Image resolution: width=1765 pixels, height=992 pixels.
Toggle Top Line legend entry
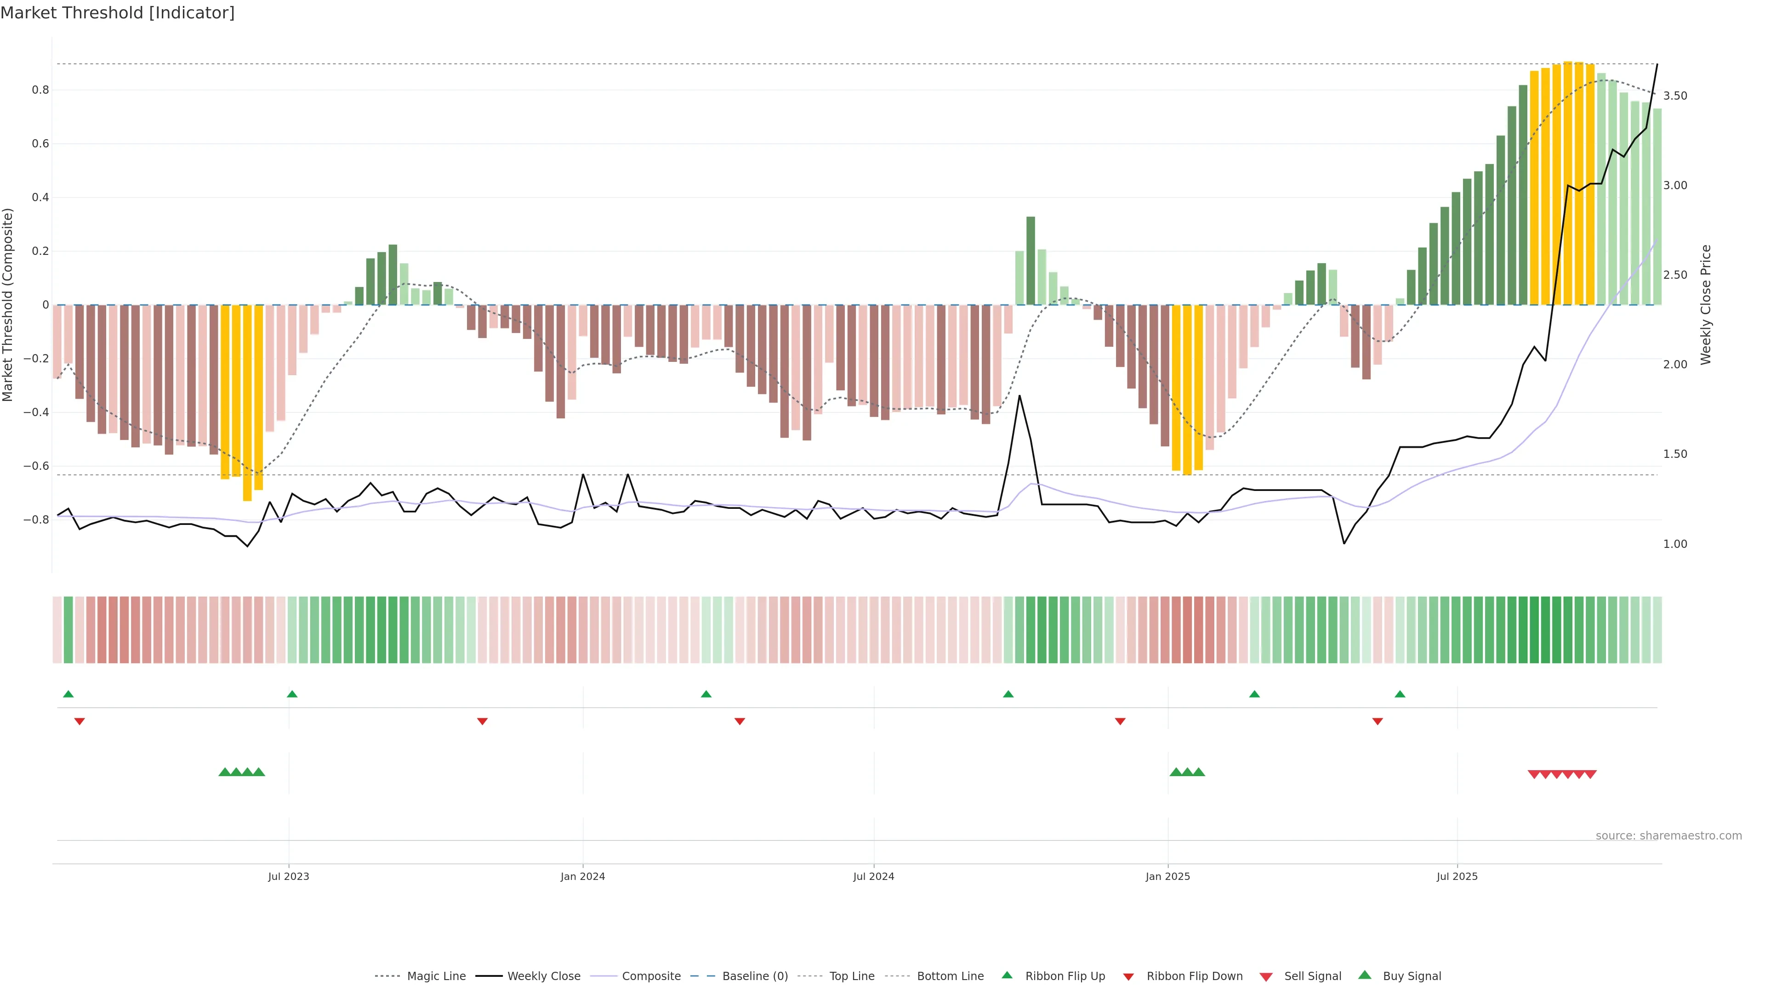[852, 976]
